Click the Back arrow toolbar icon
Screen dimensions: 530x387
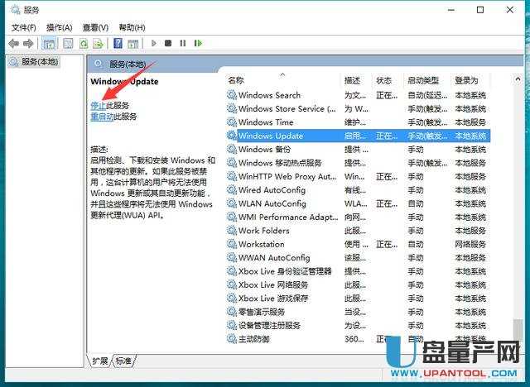tap(13, 43)
